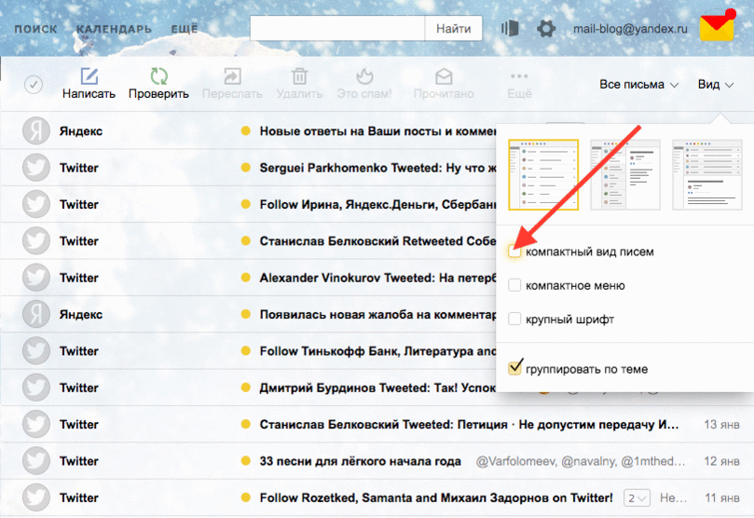The height and width of the screenshot is (518, 754).
Task: Click the Прочитано envelope icon
Action: [444, 76]
